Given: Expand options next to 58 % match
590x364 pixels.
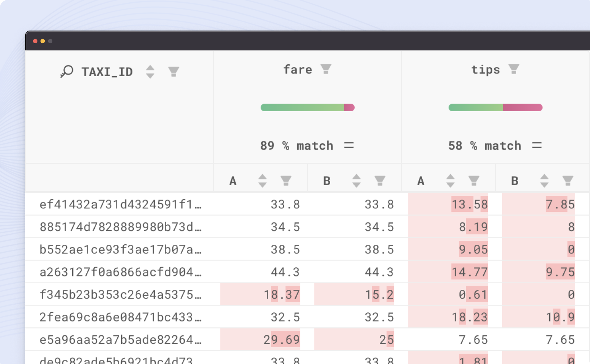Looking at the screenshot, I should point(537,145).
